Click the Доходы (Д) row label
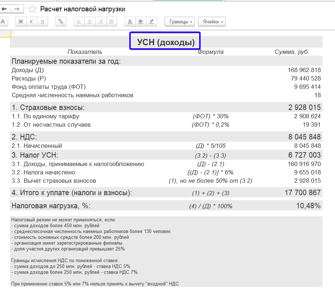Screen dimensions: 335x304 pyautogui.click(x=28, y=70)
